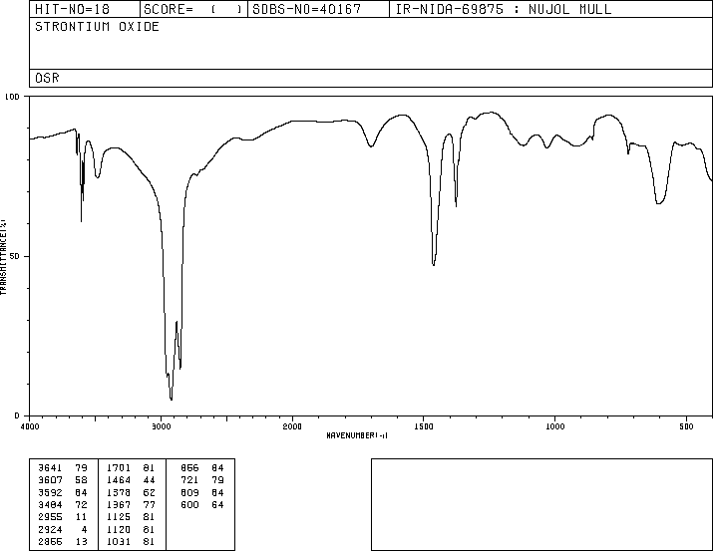Select peak value 2866 in the table

pos(50,542)
